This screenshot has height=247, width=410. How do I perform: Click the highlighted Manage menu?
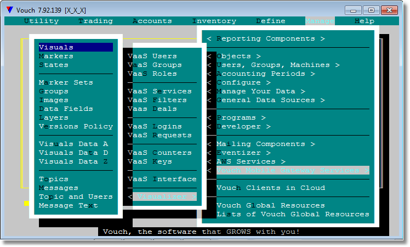320,21
